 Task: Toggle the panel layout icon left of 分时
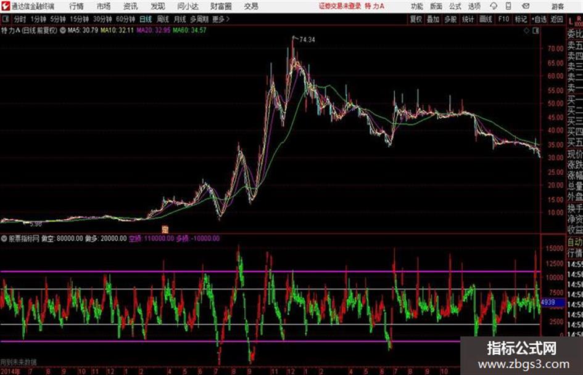(5, 19)
